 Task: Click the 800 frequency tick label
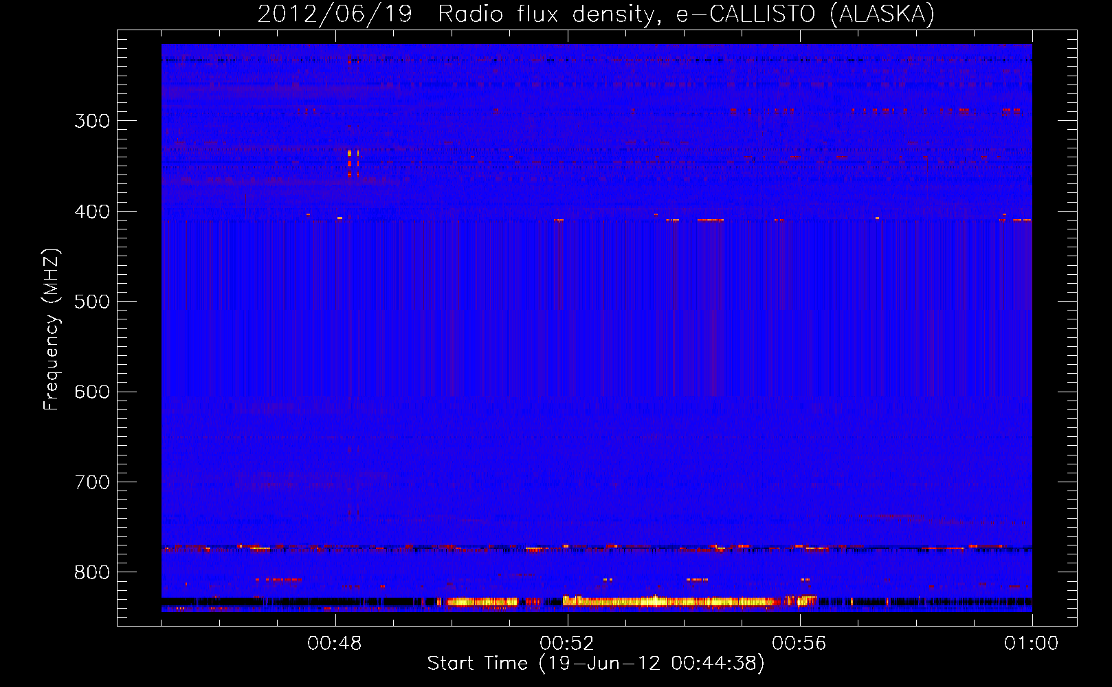tap(92, 572)
